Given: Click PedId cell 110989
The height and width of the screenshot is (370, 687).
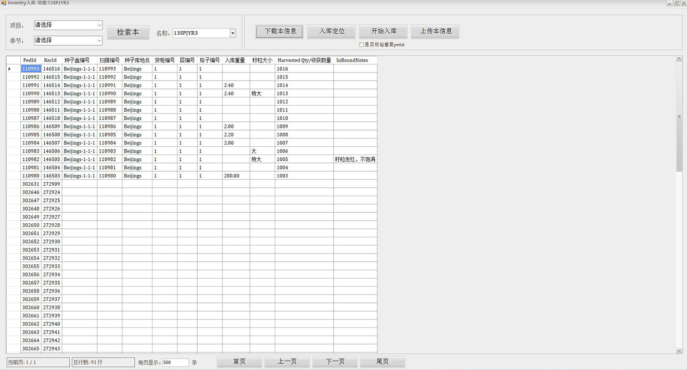Looking at the screenshot, I should 31,101.
